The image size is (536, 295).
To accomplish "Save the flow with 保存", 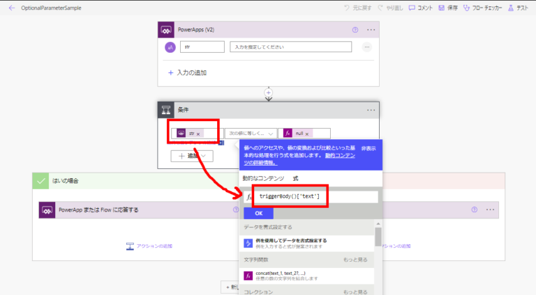I will click(x=449, y=8).
